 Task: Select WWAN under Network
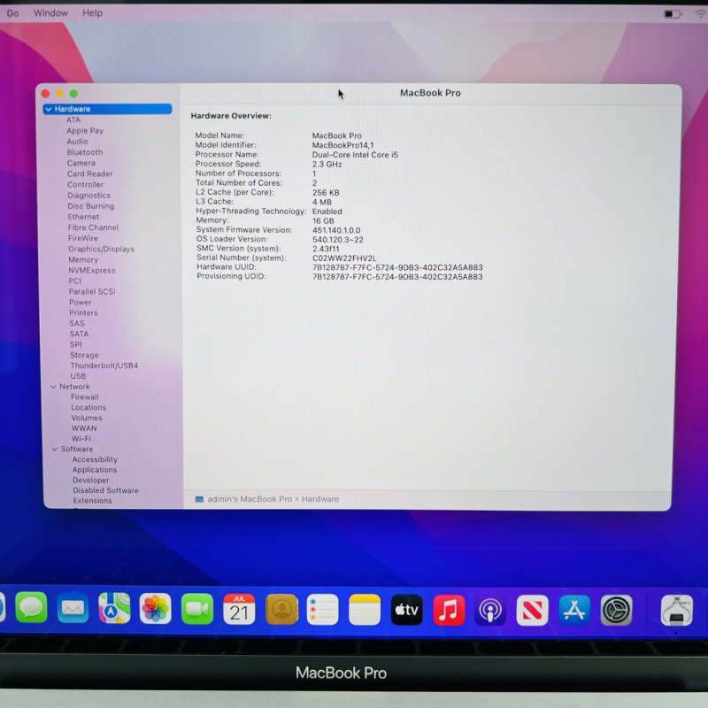pyautogui.click(x=84, y=428)
